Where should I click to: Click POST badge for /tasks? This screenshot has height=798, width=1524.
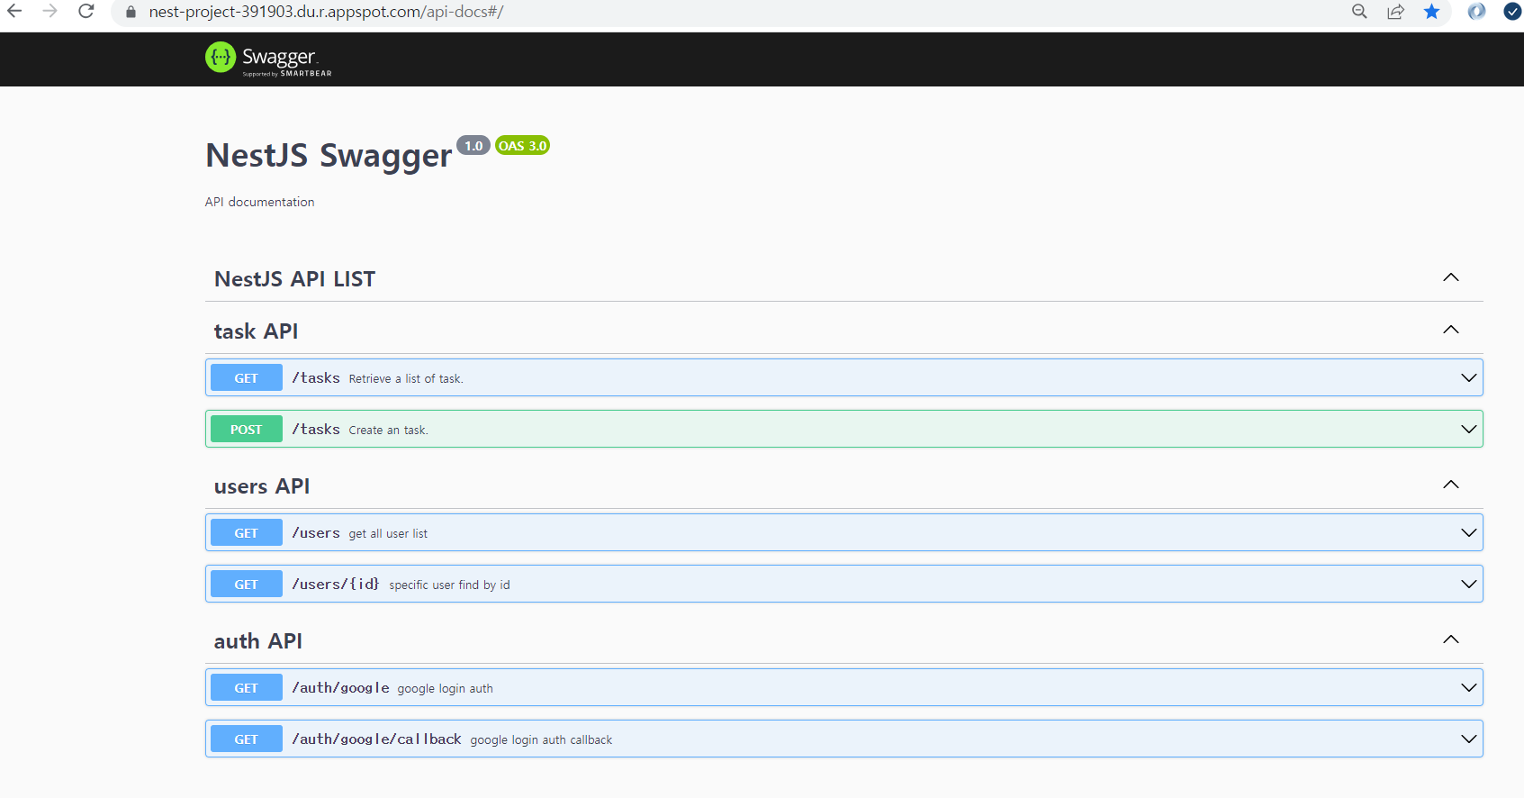point(247,430)
